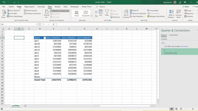Run Remove Duplicates

(x=138, y=14)
